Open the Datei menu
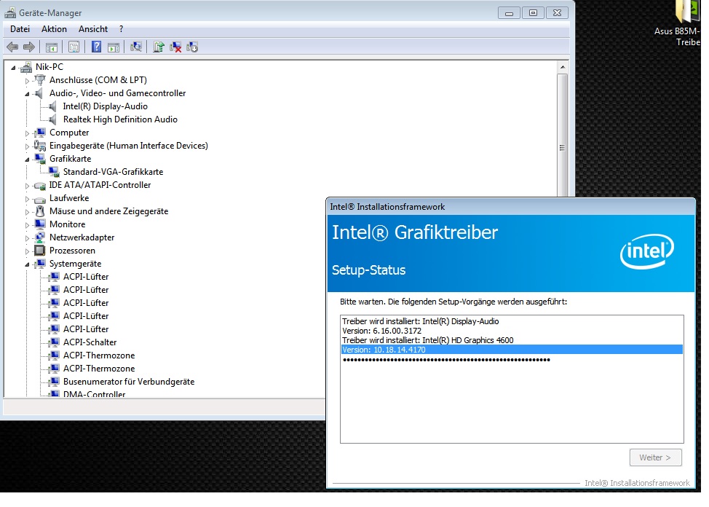The width and height of the screenshot is (709, 507). point(20,29)
